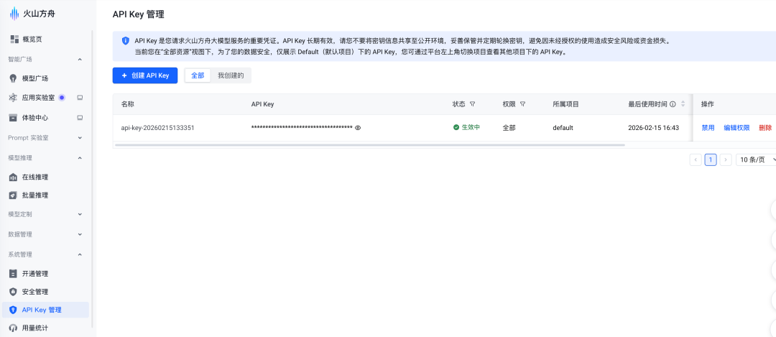Click the blue info shield icon in the notice banner
This screenshot has width=776, height=337.
(125, 40)
